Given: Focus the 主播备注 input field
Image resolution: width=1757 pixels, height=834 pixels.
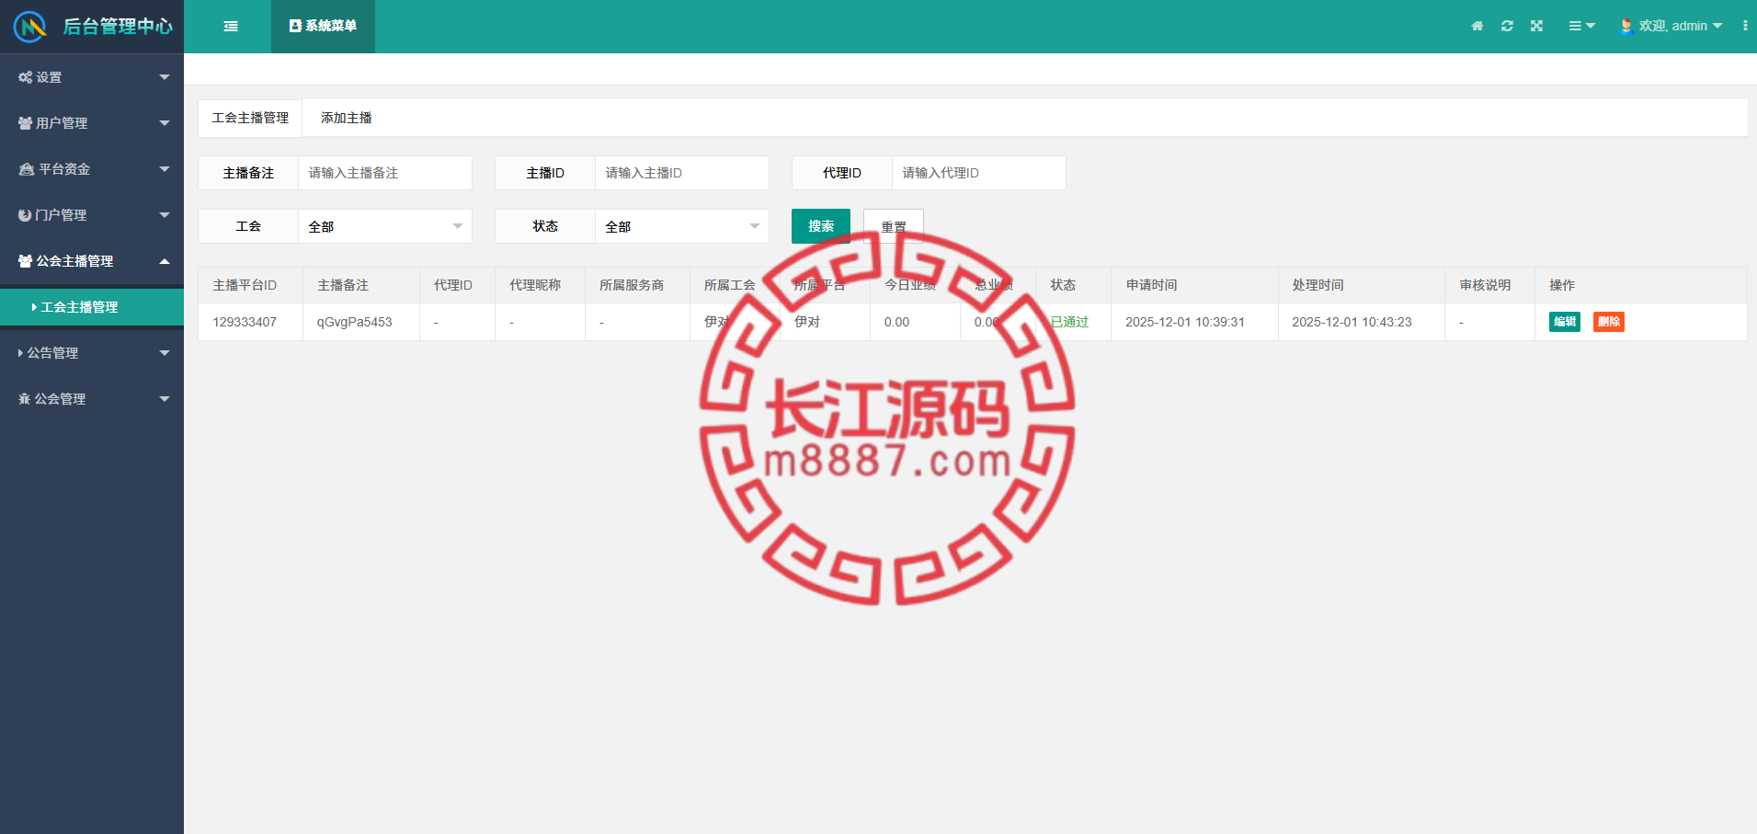Looking at the screenshot, I should click(x=385, y=173).
